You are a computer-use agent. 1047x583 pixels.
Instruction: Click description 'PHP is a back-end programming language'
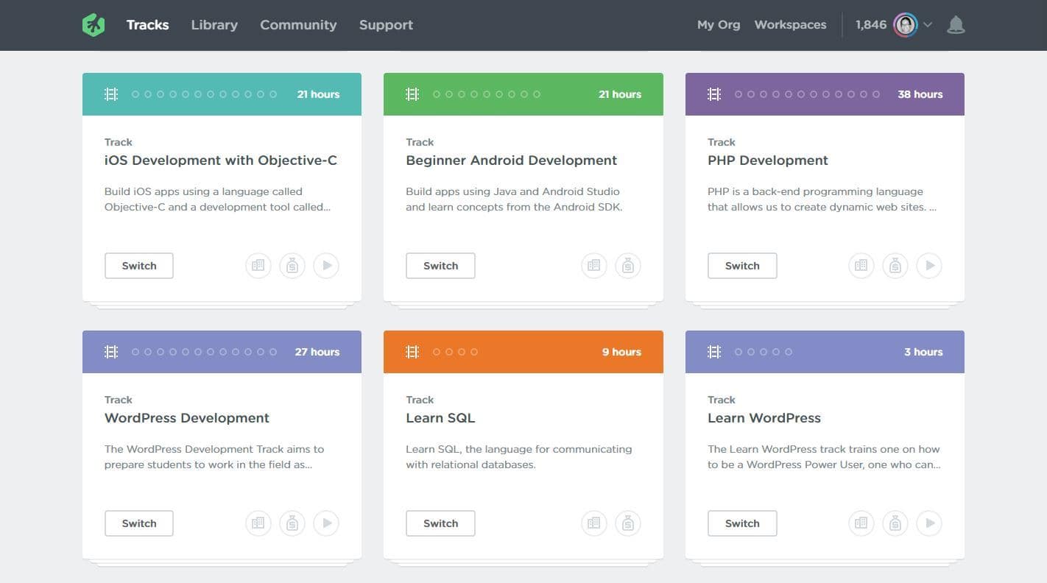[x=822, y=199]
